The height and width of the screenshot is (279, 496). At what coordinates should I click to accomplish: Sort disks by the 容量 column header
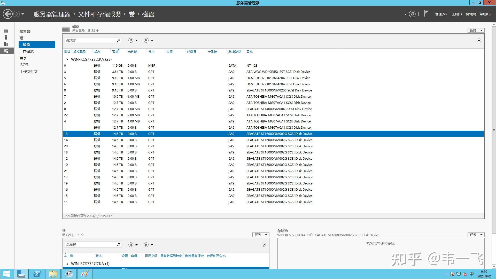click(x=115, y=52)
